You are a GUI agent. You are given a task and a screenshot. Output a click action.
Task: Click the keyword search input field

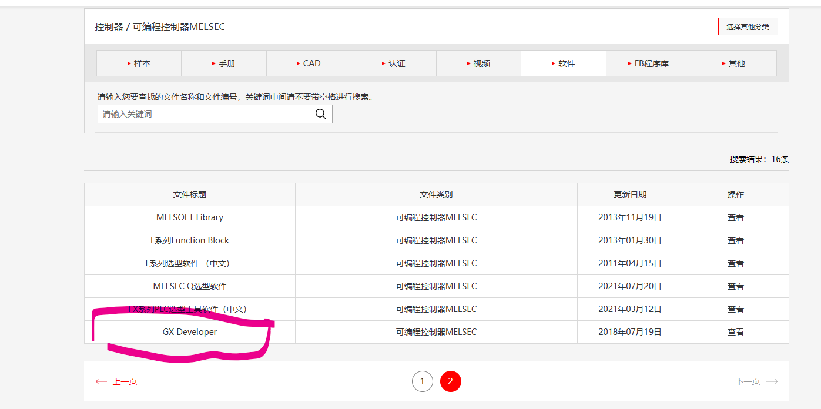pos(206,114)
